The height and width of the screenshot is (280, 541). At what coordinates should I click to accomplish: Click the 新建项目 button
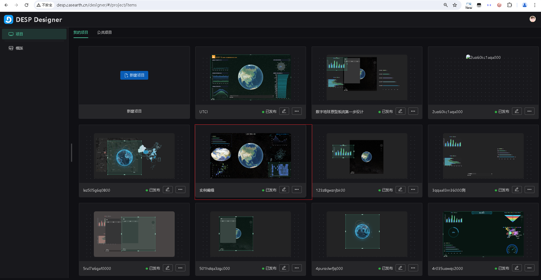click(x=134, y=75)
